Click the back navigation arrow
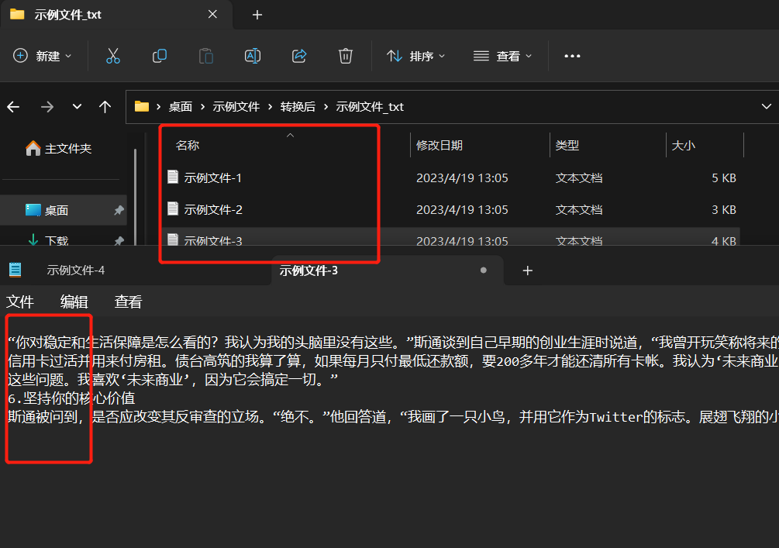Viewport: 779px width, 548px height. [x=13, y=106]
